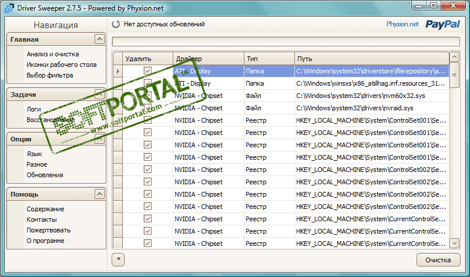This screenshot has width=470, height=277.
Task: Click the empty progress bar
Action: point(286,42)
